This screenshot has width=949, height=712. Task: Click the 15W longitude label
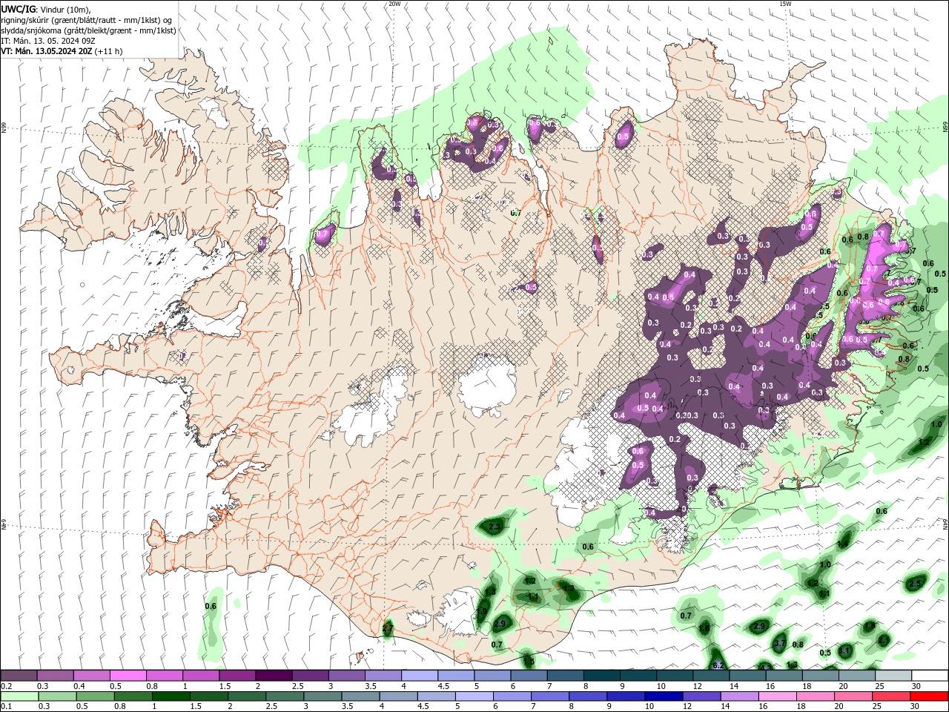point(785,4)
